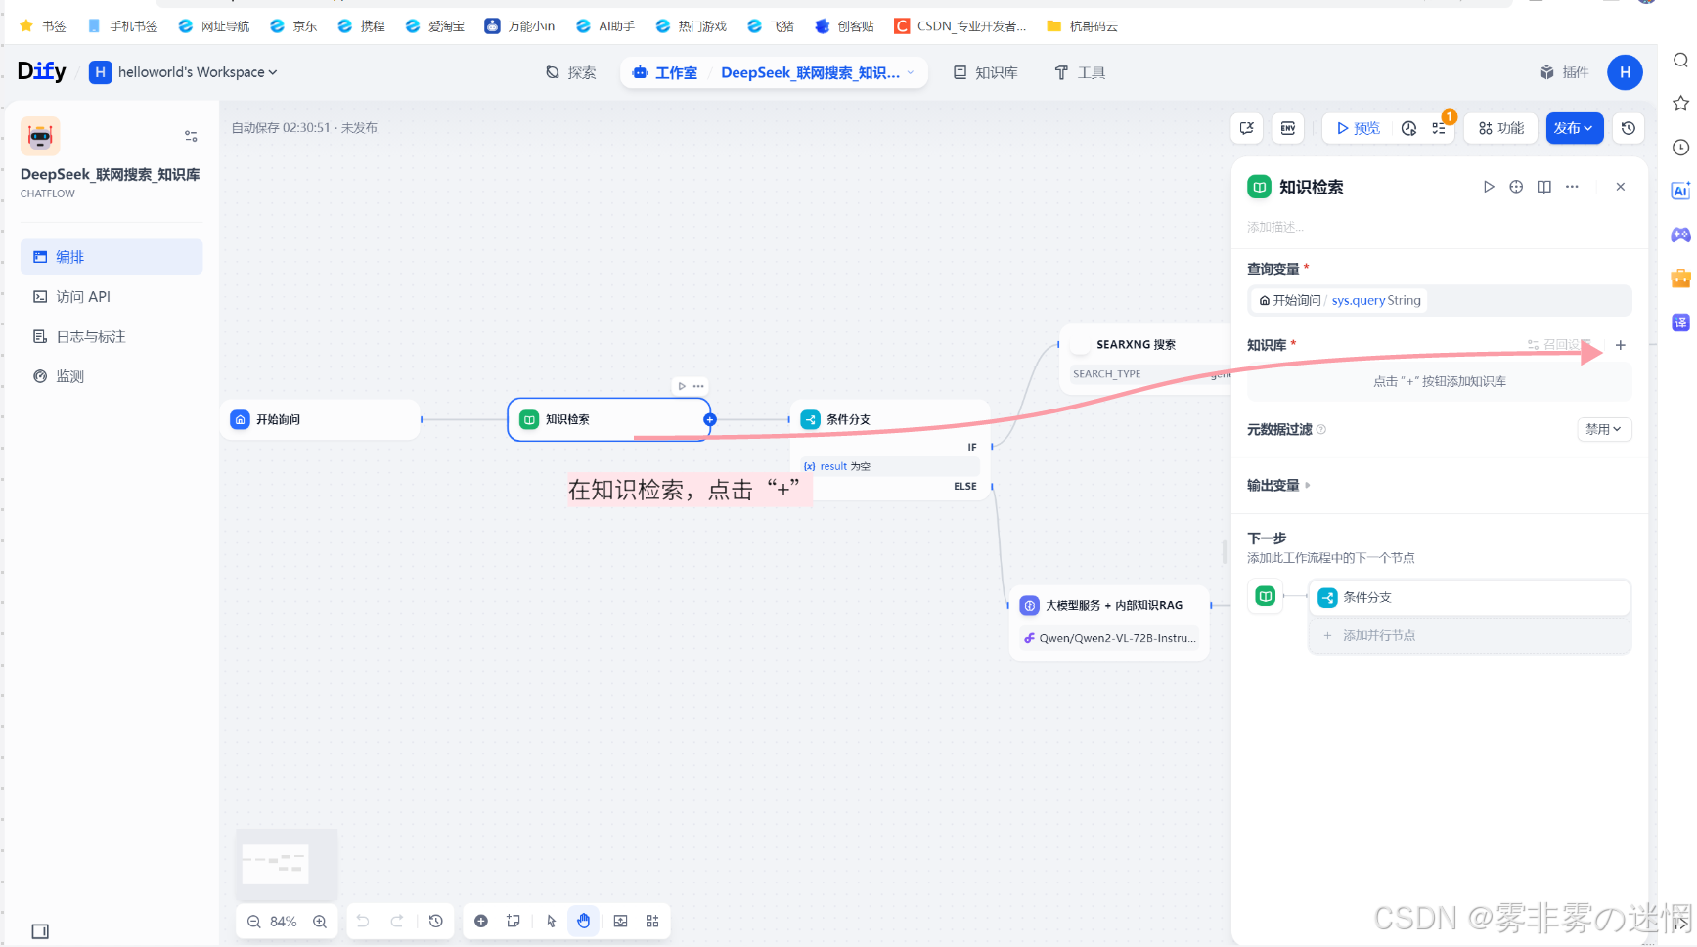Add a new node with bottom plus icon
The height and width of the screenshot is (947, 1697).
(x=481, y=921)
